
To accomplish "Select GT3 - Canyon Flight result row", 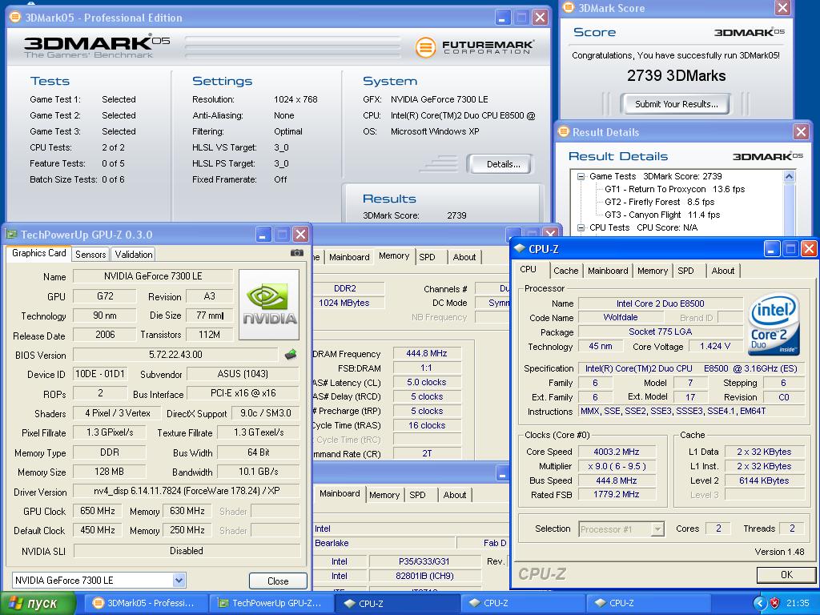I will (x=662, y=215).
